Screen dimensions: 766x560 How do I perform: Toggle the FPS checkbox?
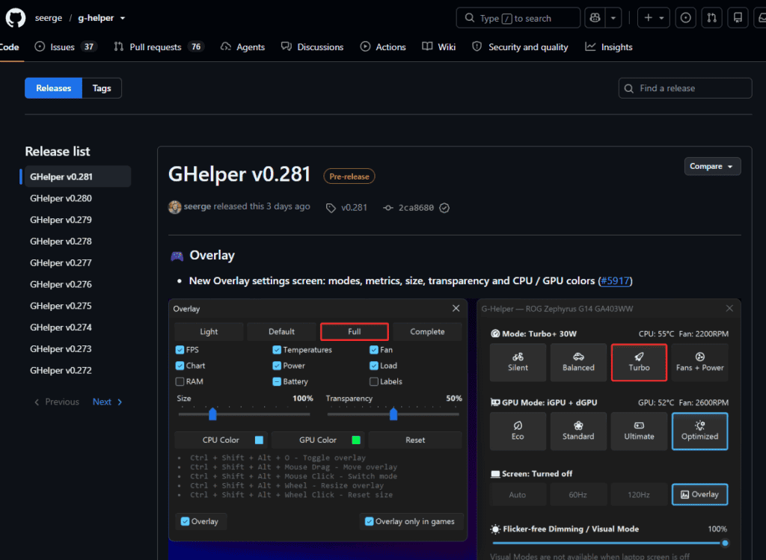click(180, 350)
